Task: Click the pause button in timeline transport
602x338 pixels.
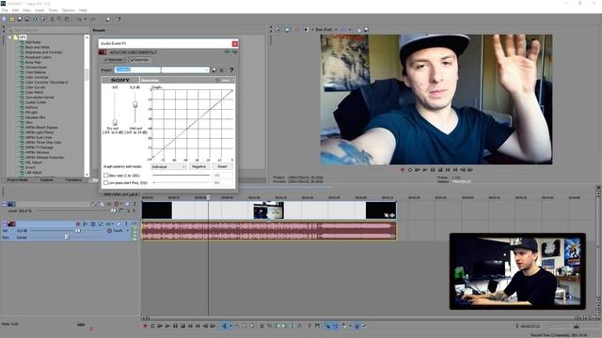Action: (x=175, y=326)
